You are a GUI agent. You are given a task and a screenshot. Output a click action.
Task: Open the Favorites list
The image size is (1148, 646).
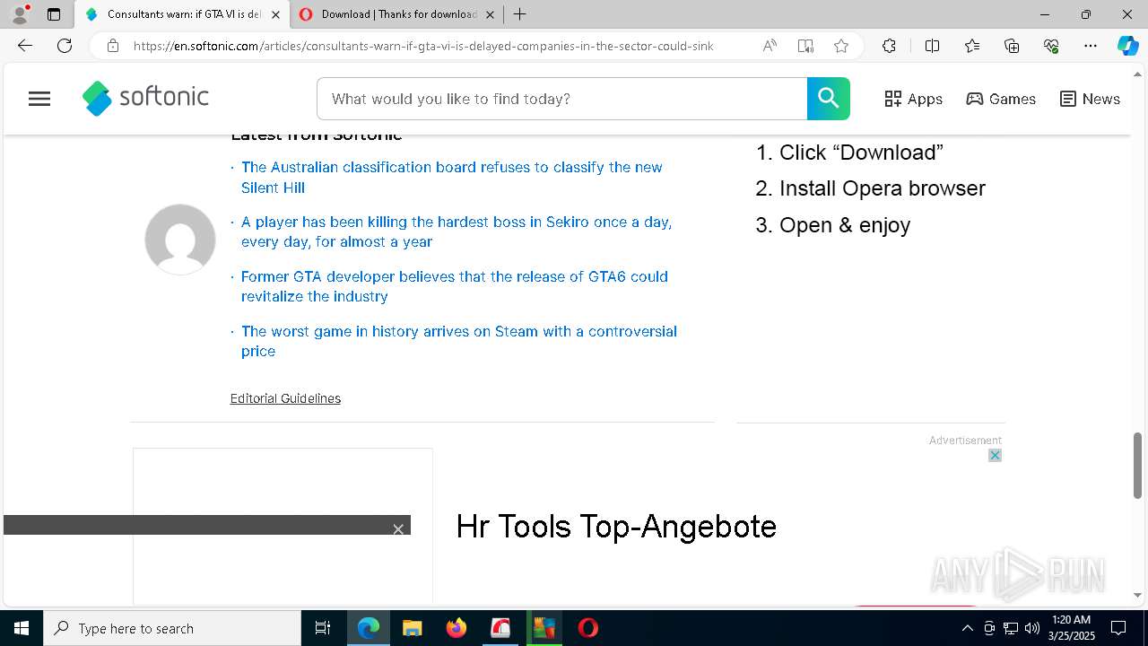click(x=972, y=46)
